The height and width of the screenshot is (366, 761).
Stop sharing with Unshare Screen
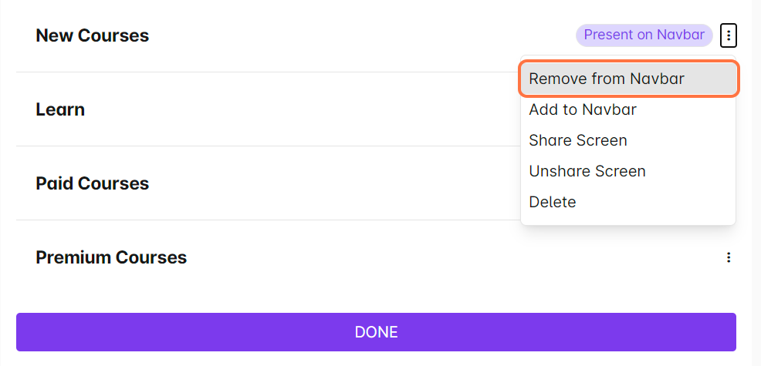coord(587,171)
